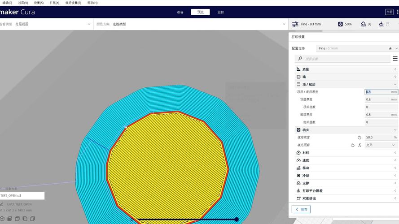Open the 走线类型 color scheme dropdown
The height and width of the screenshot is (224, 399).
(191, 24)
